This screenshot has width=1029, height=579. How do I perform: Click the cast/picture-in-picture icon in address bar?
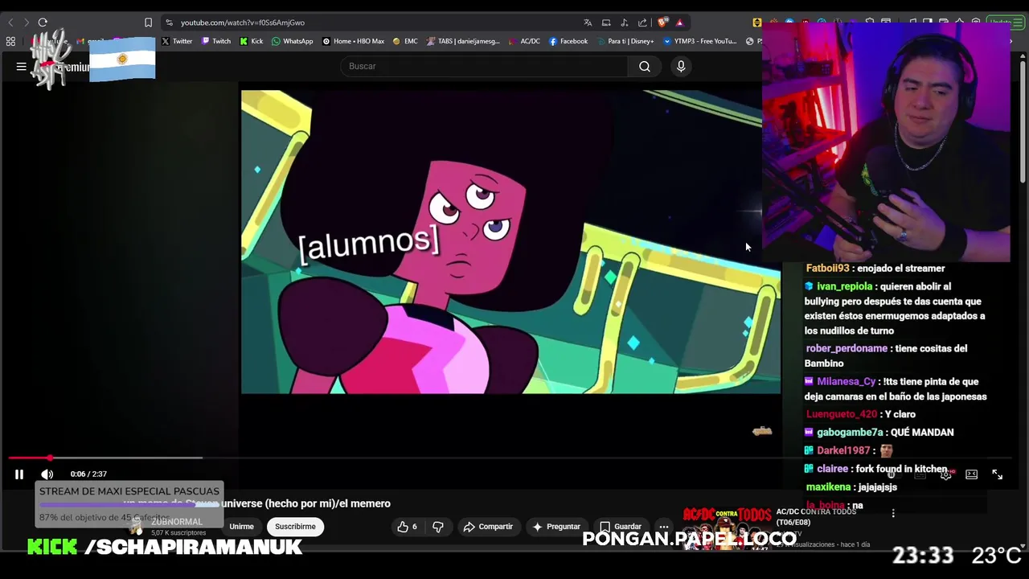[606, 23]
